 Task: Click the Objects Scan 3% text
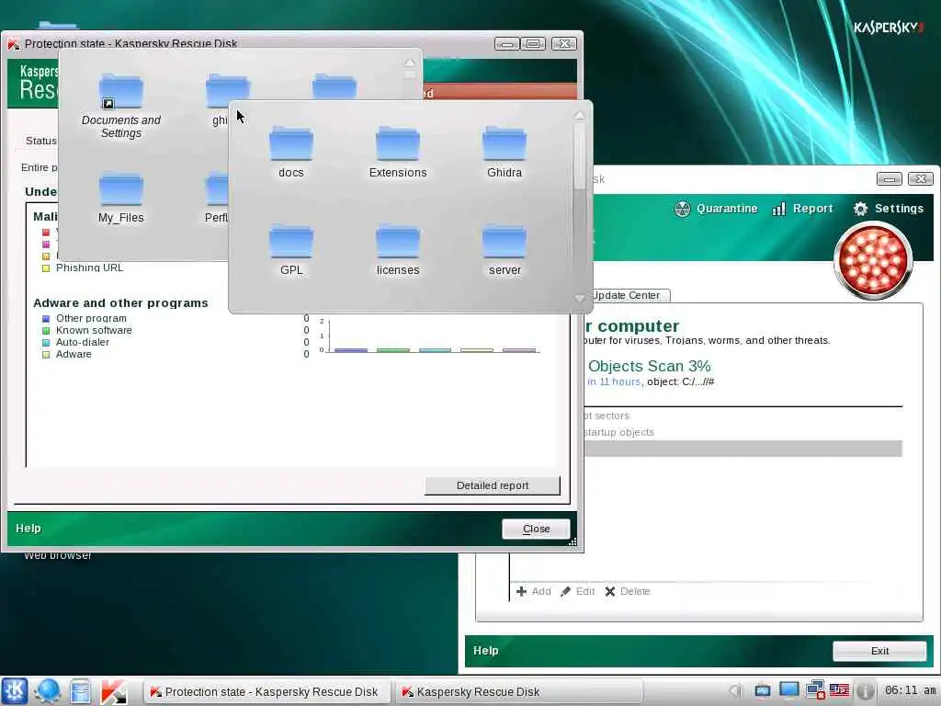tap(650, 366)
